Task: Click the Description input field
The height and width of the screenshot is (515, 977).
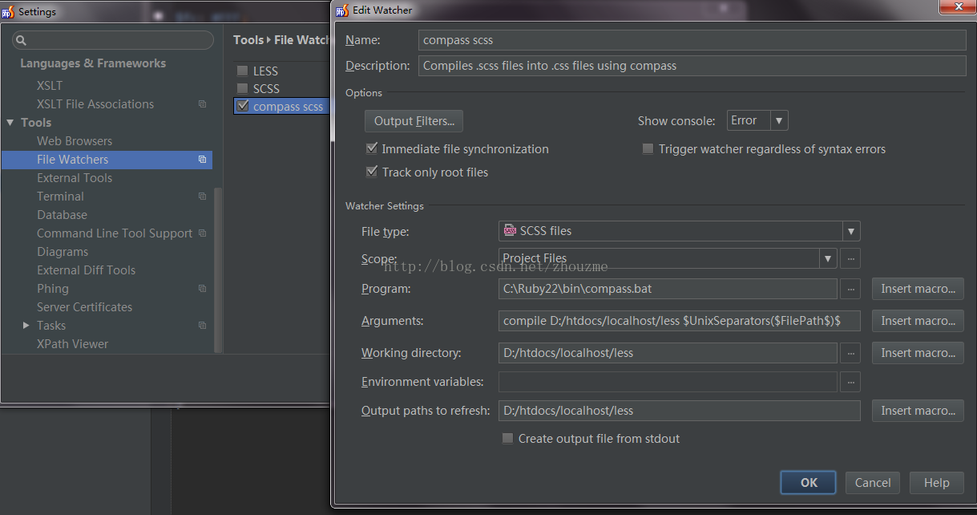Action: click(x=692, y=66)
